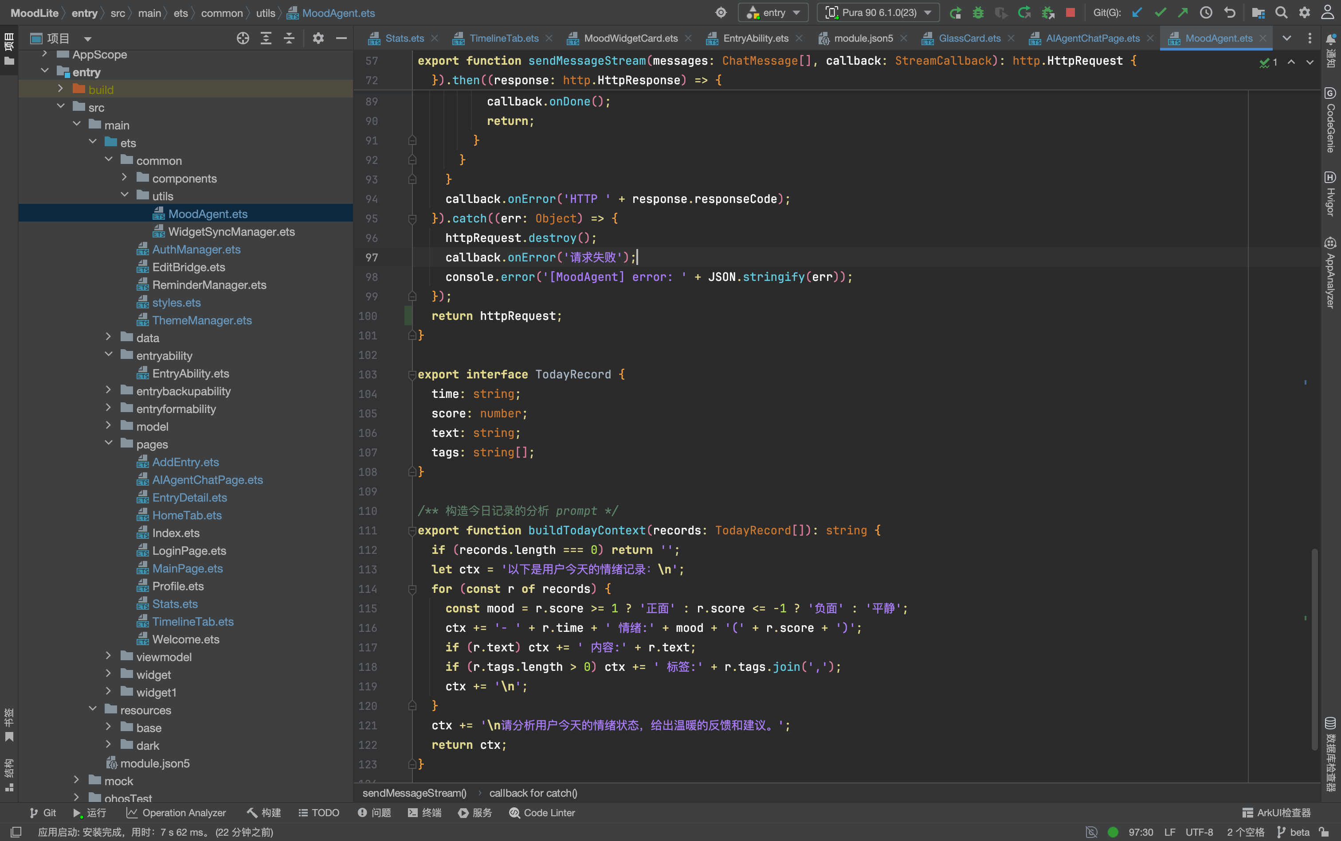Open ArkUI检查器 tool window
The image size is (1341, 841).
click(x=1276, y=813)
